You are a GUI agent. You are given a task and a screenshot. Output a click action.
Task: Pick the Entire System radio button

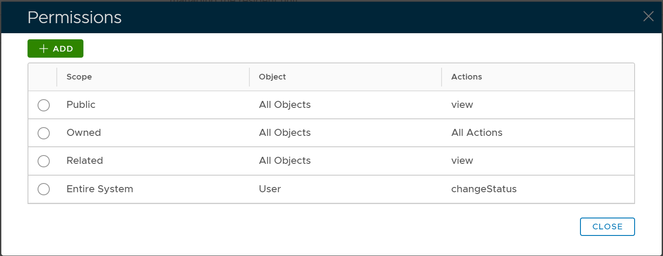coord(44,189)
